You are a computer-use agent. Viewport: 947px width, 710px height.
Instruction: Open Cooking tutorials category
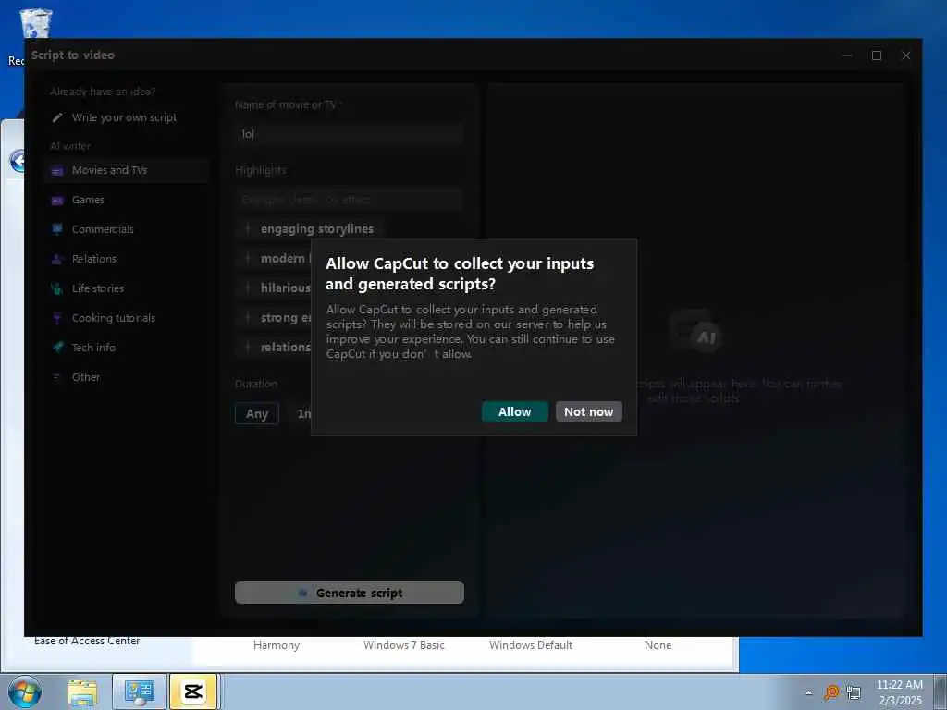(x=113, y=318)
